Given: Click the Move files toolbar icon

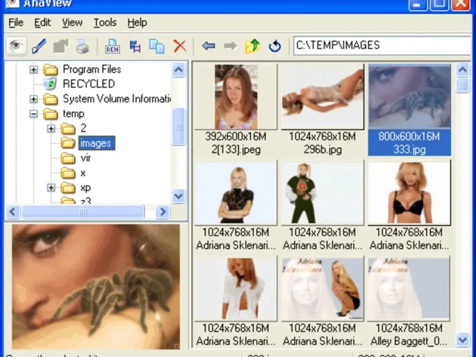Looking at the screenshot, I should (135, 46).
